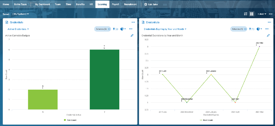Select the Learning tab

coord(102,4)
